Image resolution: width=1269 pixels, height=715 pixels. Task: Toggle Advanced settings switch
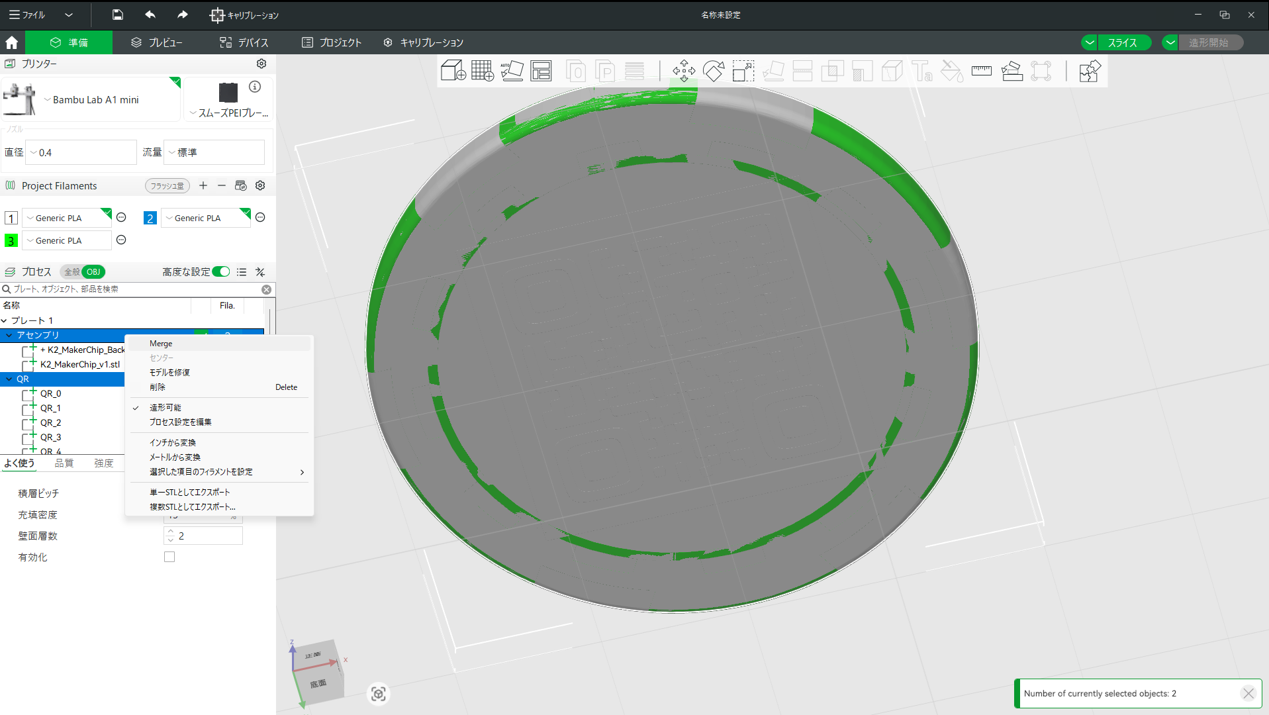221,271
